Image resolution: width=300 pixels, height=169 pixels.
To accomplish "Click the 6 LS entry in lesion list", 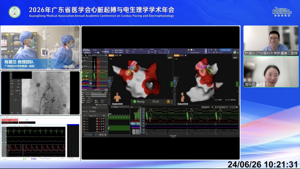I will 87,124.
